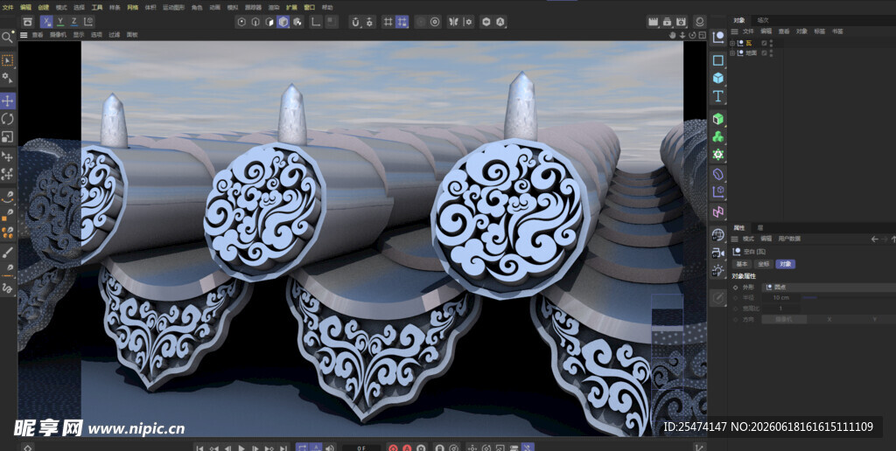Activate the live selection arrow tool
The height and width of the screenshot is (451, 896).
[7, 60]
